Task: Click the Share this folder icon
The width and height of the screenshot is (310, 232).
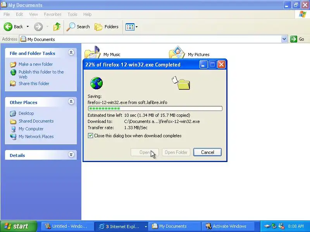Action: [x=13, y=84]
